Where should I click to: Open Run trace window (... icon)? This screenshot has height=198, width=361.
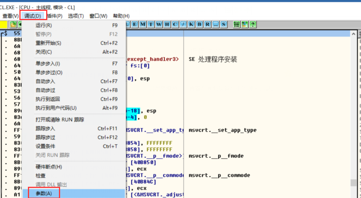pos(216,24)
